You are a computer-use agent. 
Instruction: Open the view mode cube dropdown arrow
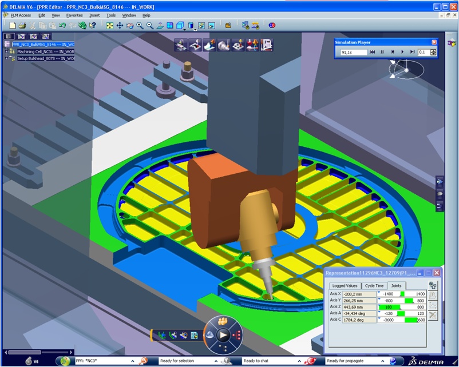tap(185, 30)
